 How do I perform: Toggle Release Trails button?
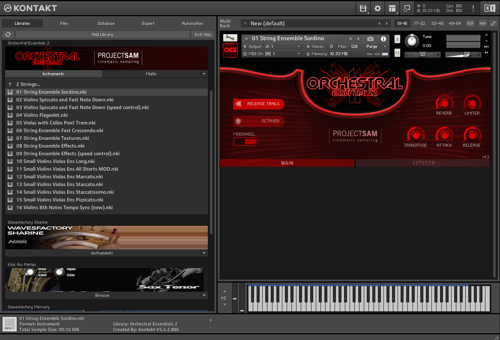click(259, 104)
